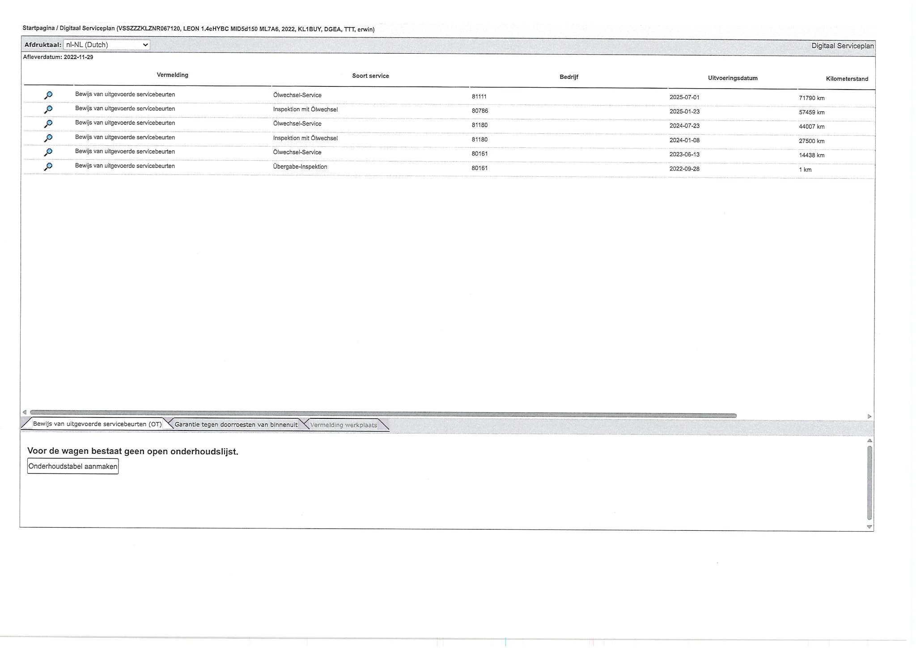Select Bewijs van uitgevoerde servicebeurten (OT) tab
The image size is (916, 648).
point(97,424)
